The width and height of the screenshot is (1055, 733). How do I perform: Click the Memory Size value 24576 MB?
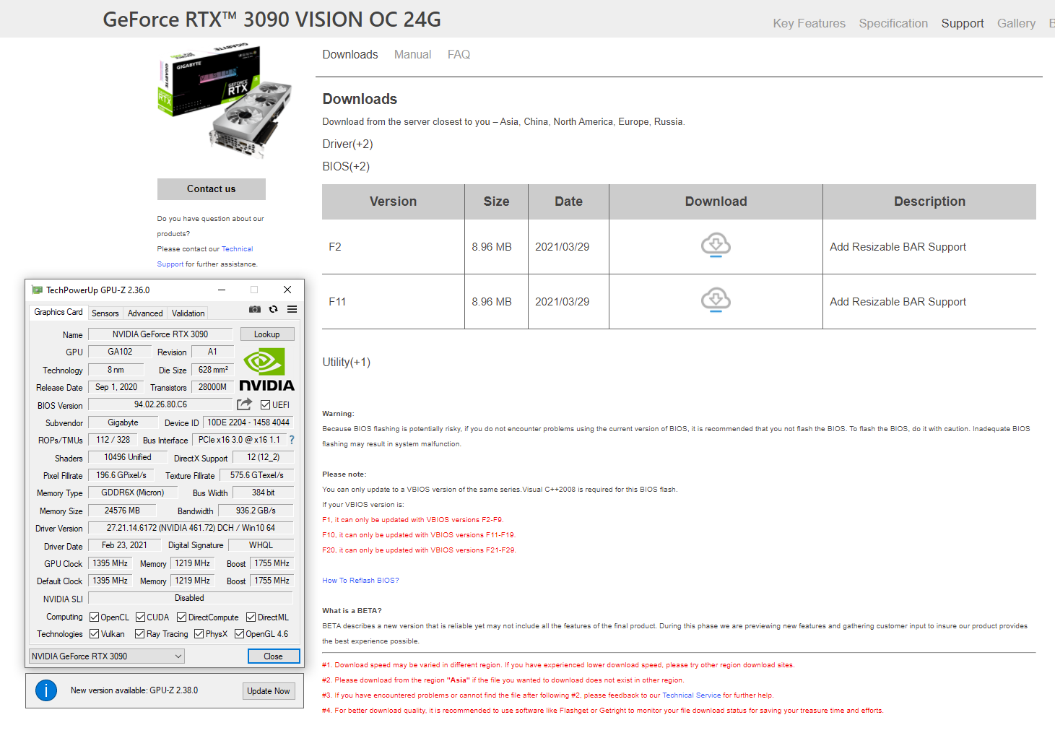click(122, 511)
